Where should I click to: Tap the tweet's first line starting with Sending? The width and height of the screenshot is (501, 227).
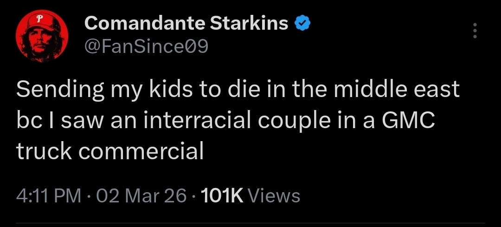tap(238, 90)
